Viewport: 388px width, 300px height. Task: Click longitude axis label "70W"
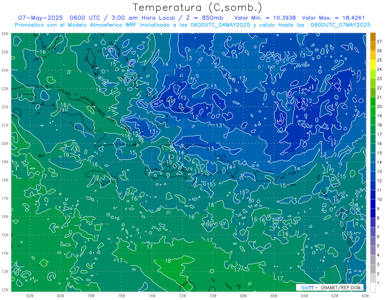pos(213,295)
